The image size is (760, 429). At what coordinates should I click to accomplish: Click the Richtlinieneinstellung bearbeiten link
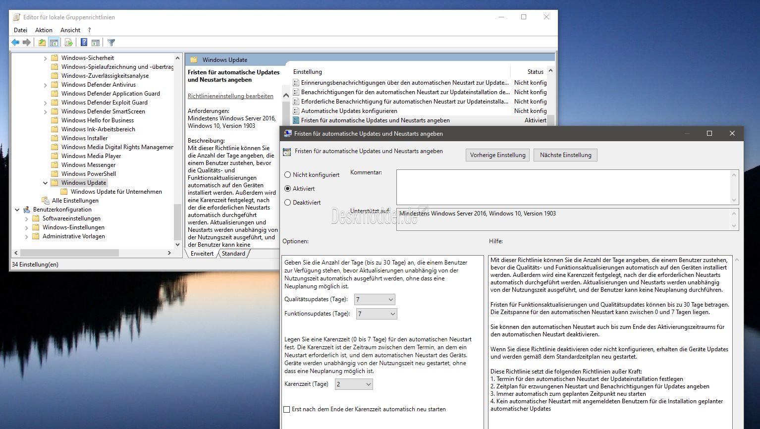pos(230,96)
